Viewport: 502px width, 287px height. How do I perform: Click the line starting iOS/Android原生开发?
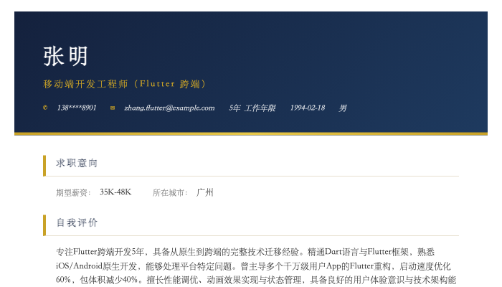pos(253,266)
